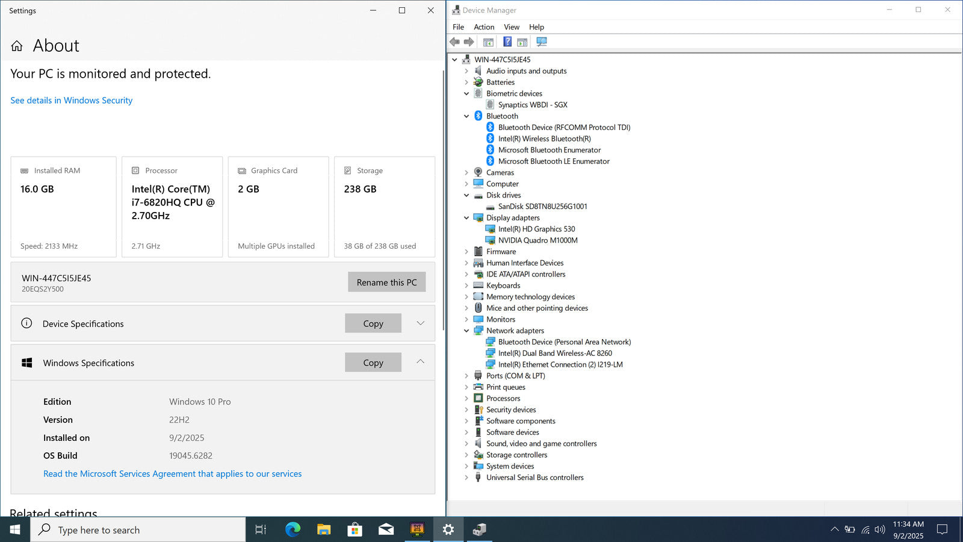963x542 pixels.
Task: Collapse Network adapters category
Action: point(466,331)
